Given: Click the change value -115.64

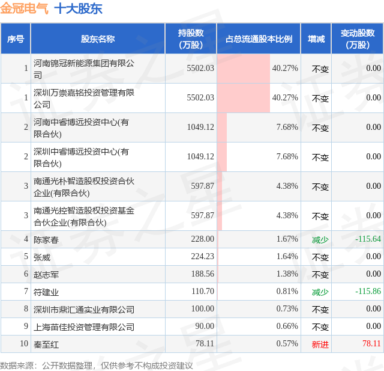Looking at the screenshot, I should click(368, 239).
